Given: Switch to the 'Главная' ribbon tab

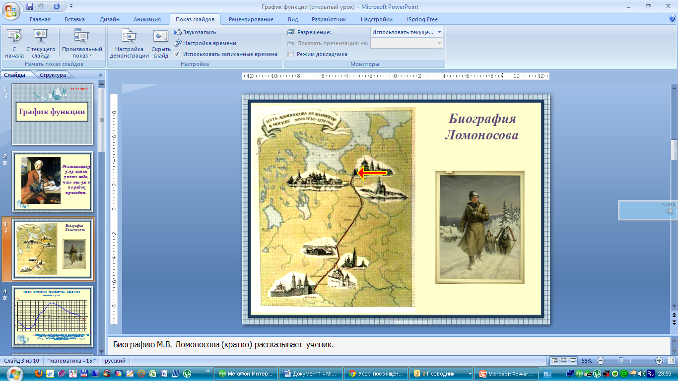Looking at the screenshot, I should (x=40, y=19).
